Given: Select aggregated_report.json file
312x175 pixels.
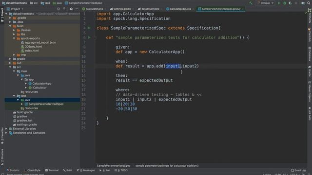Looking at the screenshot, I should click(x=40, y=42).
